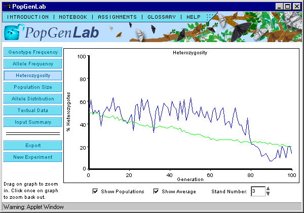Uncheck the Show Populations checkbox
The height and width of the screenshot is (213, 304).
pos(95,191)
